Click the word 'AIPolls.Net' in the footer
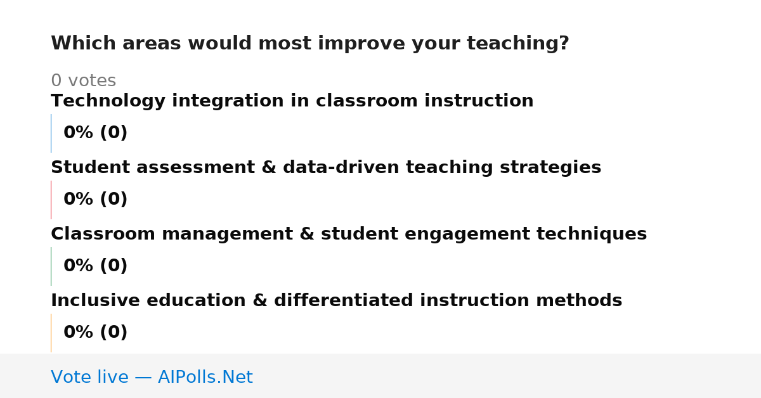Image resolution: width=761 pixels, height=398 pixels. tap(205, 378)
